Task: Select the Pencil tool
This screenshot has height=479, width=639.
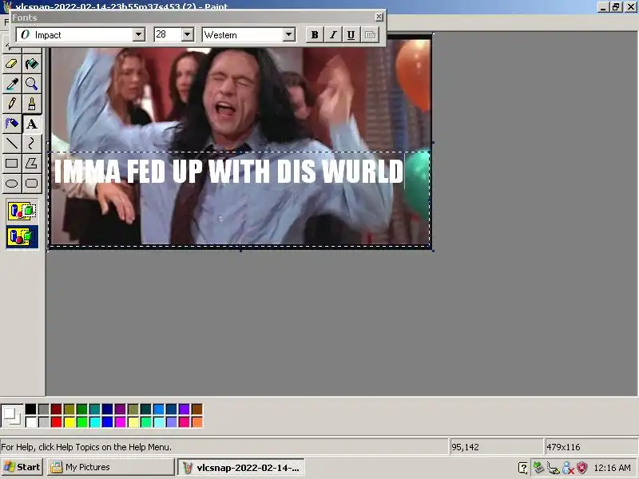Action: click(x=12, y=104)
